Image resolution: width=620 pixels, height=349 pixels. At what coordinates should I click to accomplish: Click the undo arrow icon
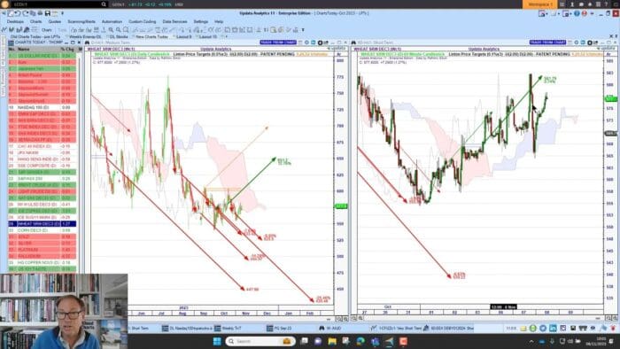[18, 13]
